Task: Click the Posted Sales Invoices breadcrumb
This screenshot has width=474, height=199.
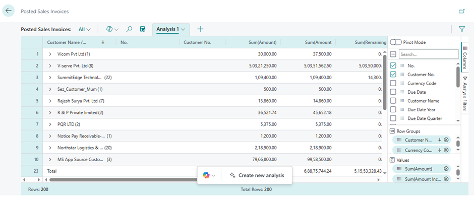Action: (45, 12)
